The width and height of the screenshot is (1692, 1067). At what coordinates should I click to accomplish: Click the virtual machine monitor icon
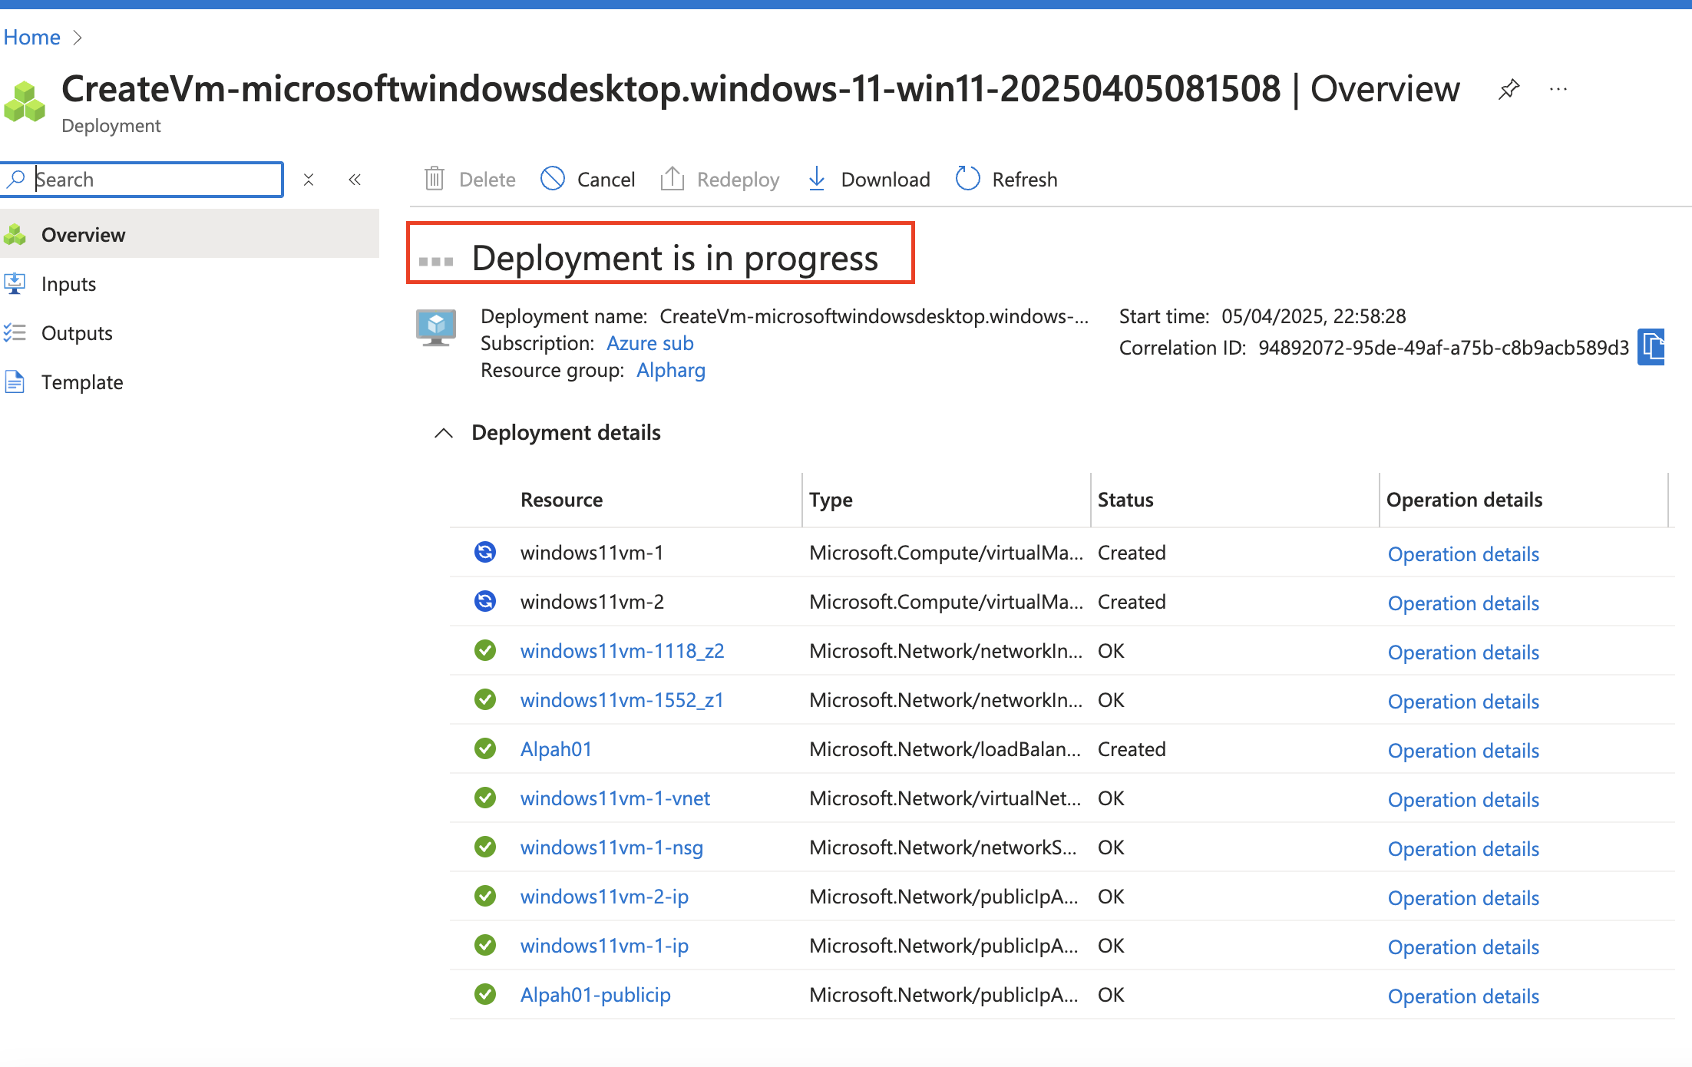[436, 328]
